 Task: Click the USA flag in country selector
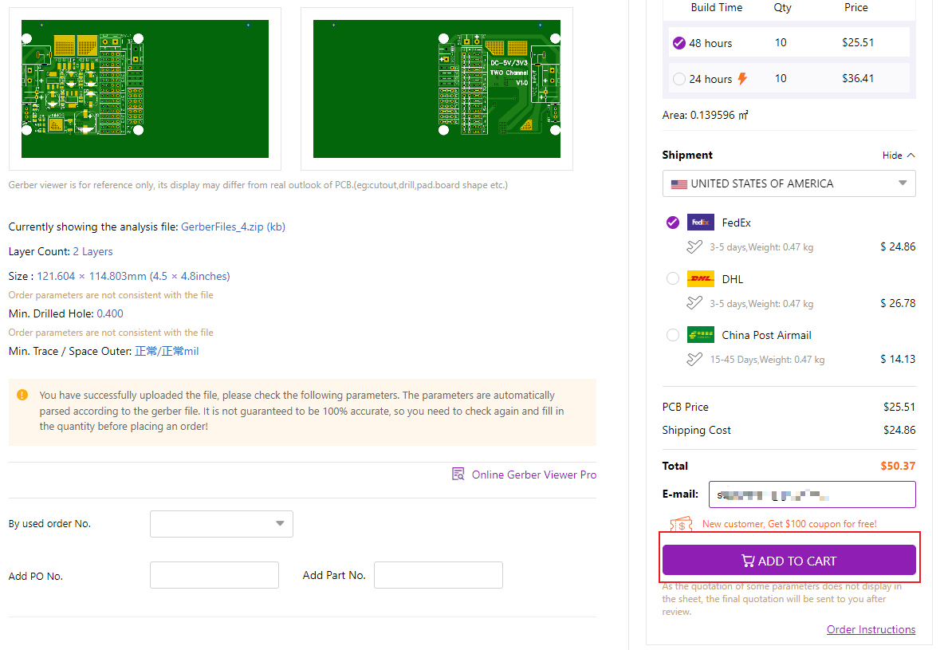point(678,184)
